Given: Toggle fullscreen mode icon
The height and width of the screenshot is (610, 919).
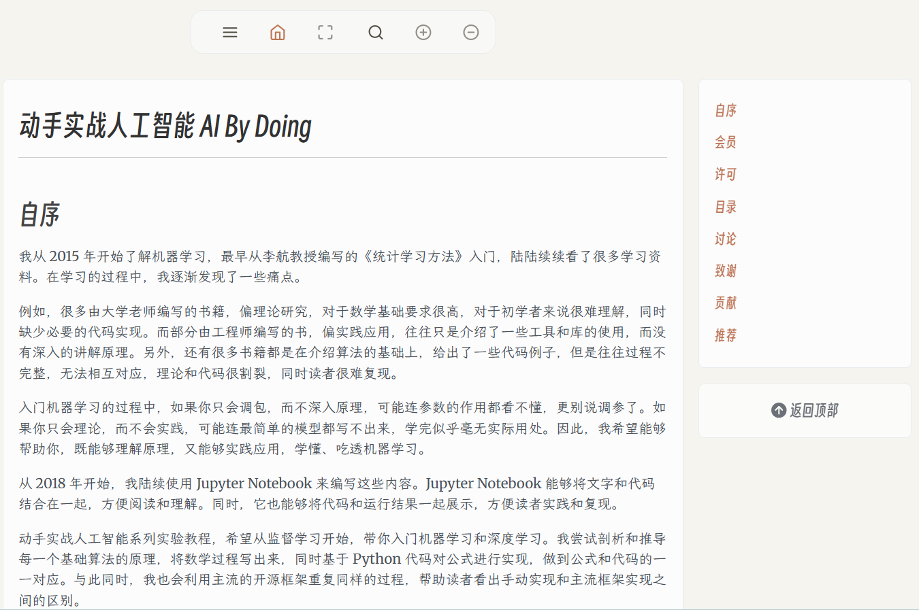Looking at the screenshot, I should (x=325, y=33).
